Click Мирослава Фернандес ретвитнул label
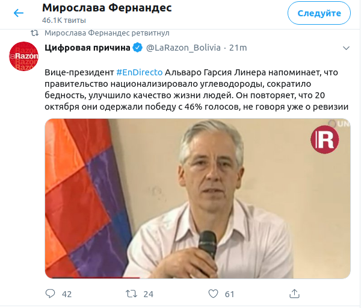 (x=107, y=33)
